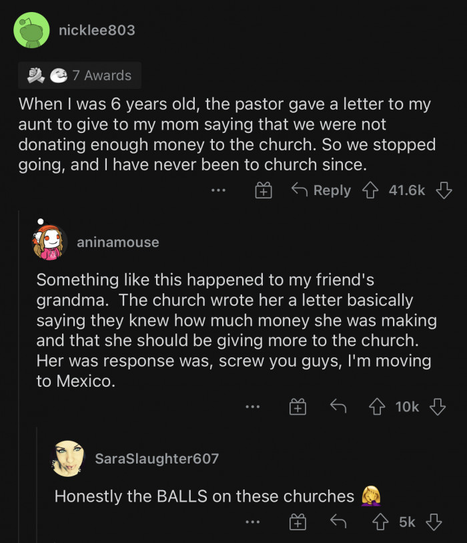Open nicklee803's avatar profile
The height and width of the screenshot is (543, 467).
tap(31, 31)
